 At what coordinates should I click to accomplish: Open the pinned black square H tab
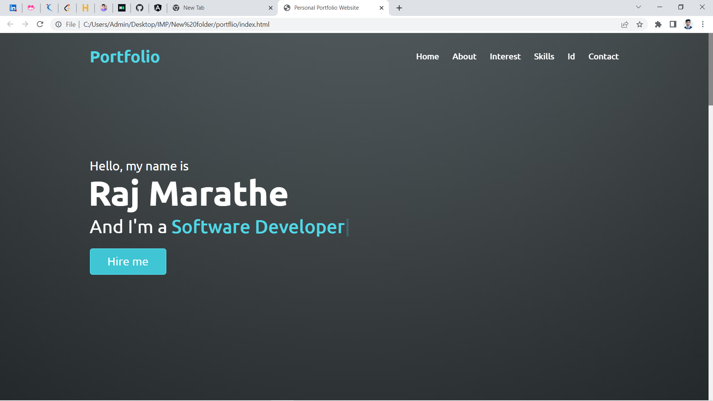point(122,8)
